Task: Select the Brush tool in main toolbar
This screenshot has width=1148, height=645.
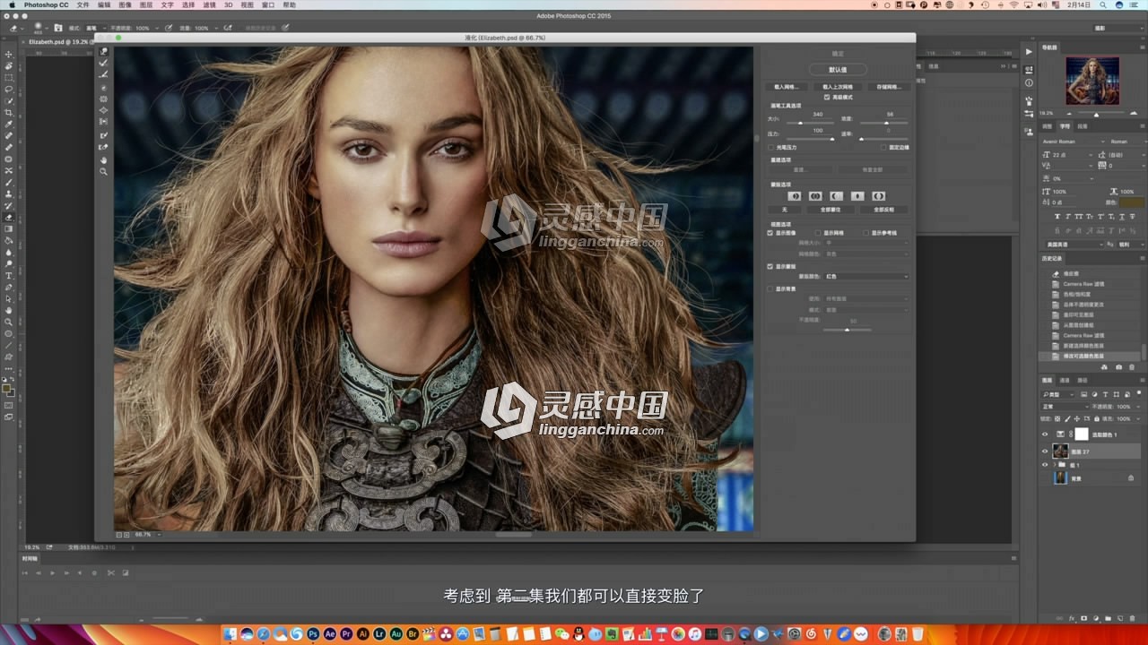Action: (9, 183)
